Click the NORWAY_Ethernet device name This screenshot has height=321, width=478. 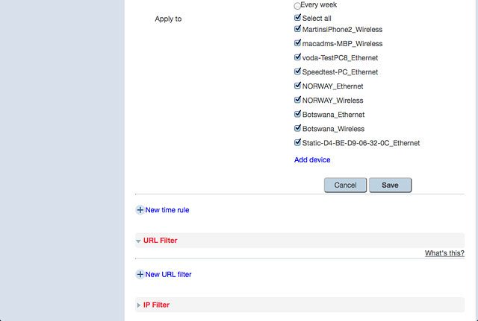[x=333, y=86]
